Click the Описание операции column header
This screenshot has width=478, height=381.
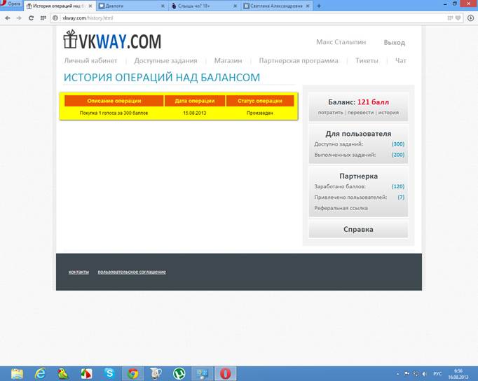tap(114, 101)
